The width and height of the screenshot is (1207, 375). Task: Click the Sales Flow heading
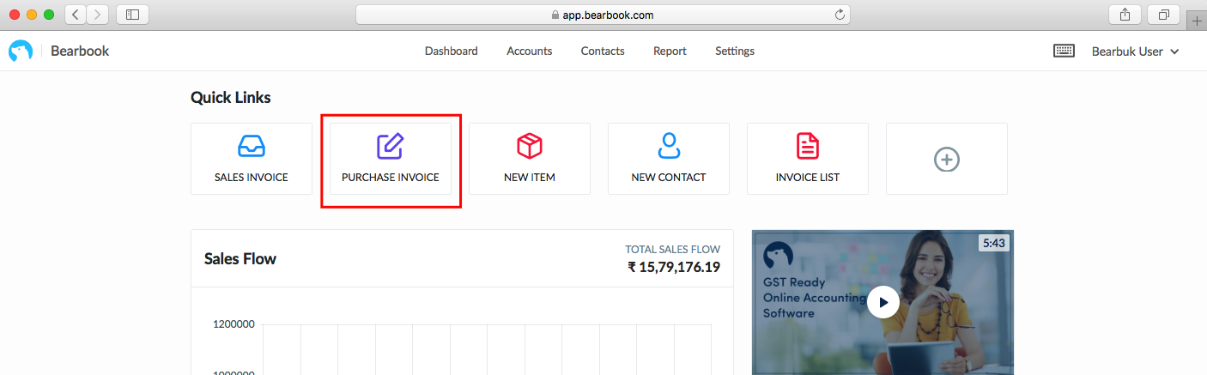(240, 258)
